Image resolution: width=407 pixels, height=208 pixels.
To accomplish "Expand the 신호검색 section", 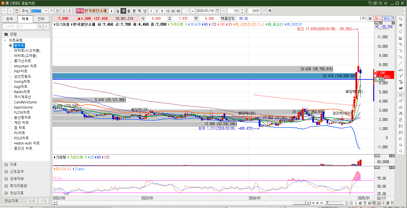I will [6, 172].
